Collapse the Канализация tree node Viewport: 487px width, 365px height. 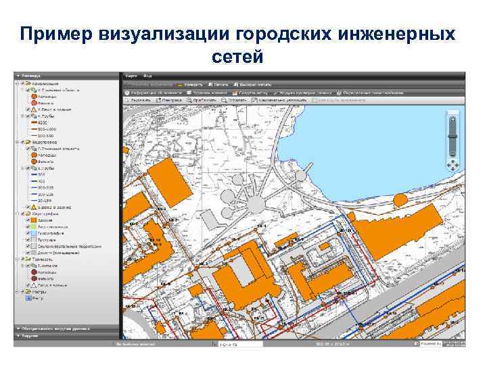point(18,84)
